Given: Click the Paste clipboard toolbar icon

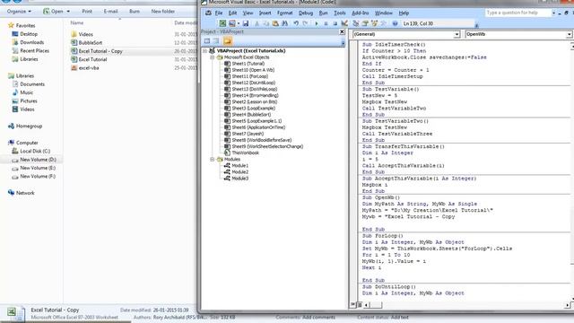Looking at the screenshot, I should [x=275, y=23].
